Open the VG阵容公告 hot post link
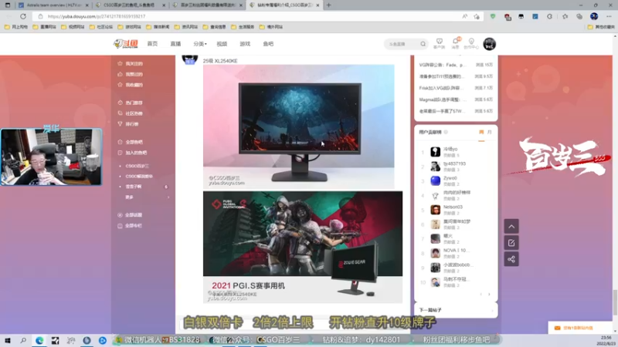This screenshot has height=347, width=618. [442, 65]
